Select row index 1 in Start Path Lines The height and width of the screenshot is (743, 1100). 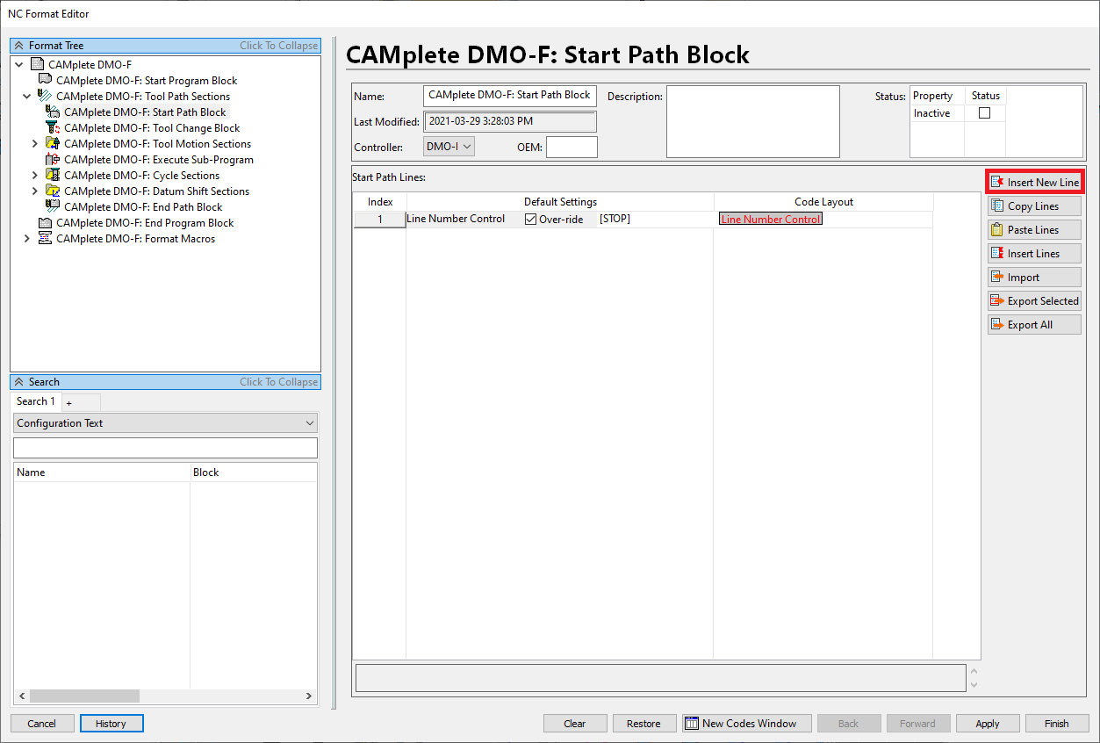(380, 220)
